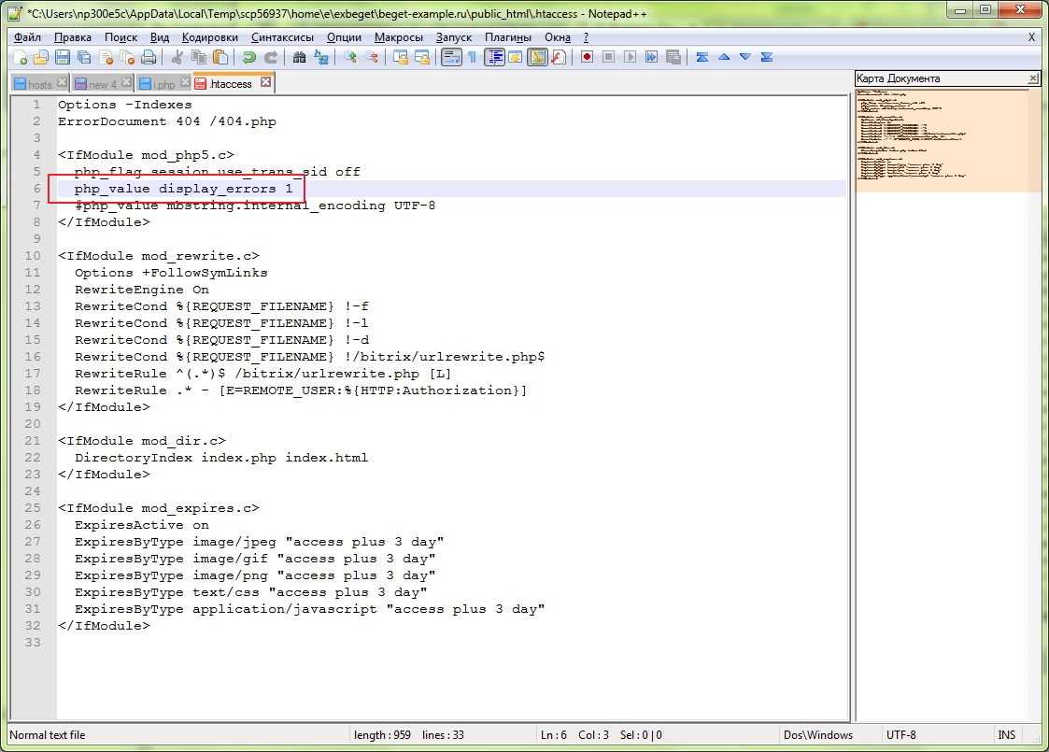Open the Плагины menu
This screenshot has width=1049, height=752.
coord(507,37)
